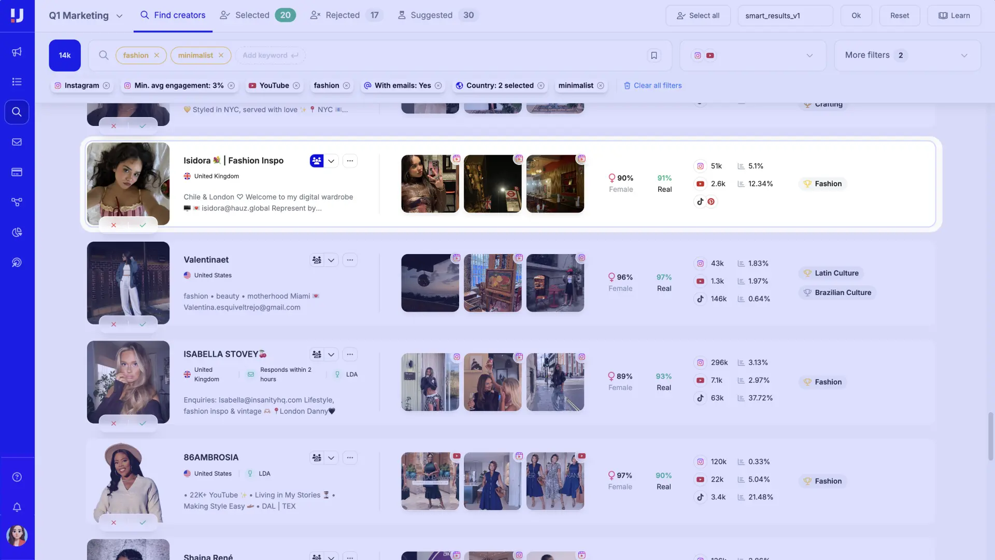Open the user avatar profile

[x=17, y=536]
